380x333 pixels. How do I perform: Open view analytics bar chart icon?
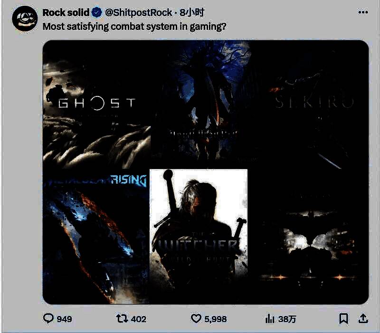tap(269, 318)
